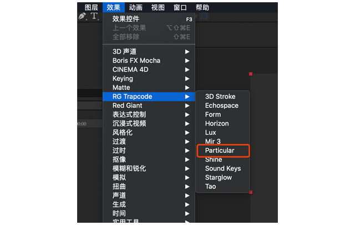355x225 pixels.
Task: Expand the 扭曲 submenu
Action: [149, 187]
